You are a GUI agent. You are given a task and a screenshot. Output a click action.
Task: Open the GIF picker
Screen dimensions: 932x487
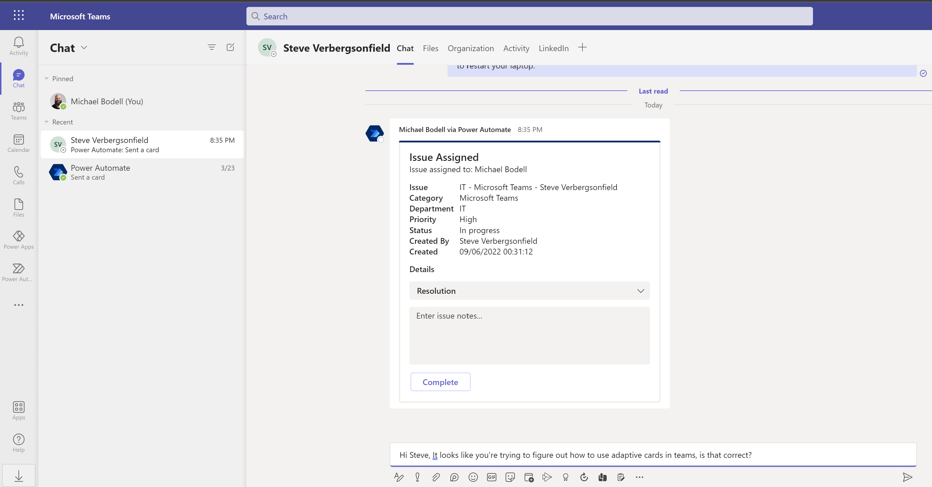pos(492,477)
